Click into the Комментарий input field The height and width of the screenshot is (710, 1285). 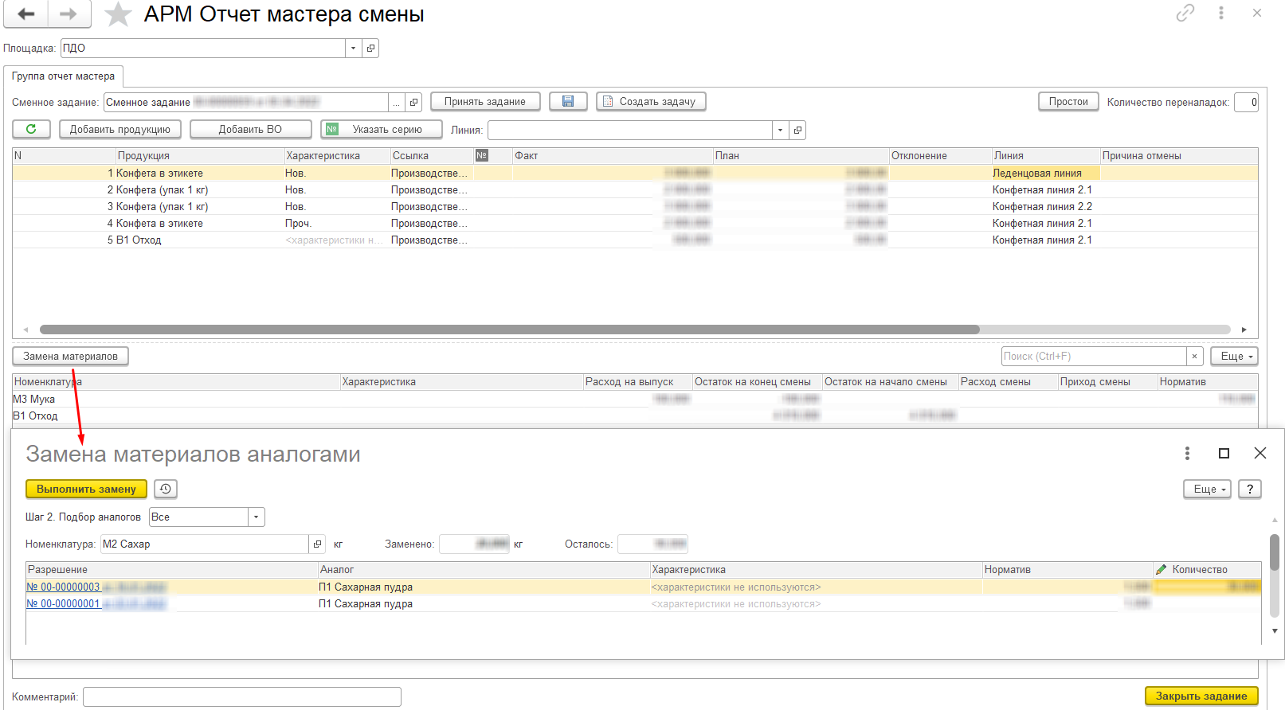241,696
